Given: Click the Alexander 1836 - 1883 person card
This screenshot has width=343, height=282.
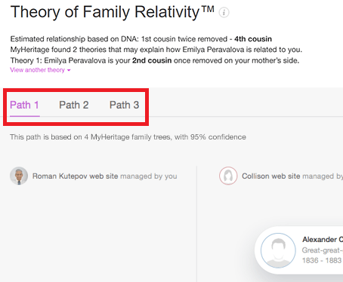Looking at the screenshot, I should point(299,250).
